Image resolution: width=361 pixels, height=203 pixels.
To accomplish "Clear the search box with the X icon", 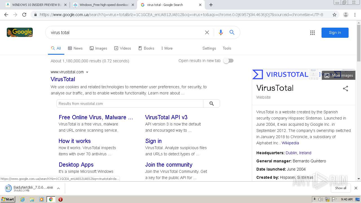I will [x=207, y=32].
